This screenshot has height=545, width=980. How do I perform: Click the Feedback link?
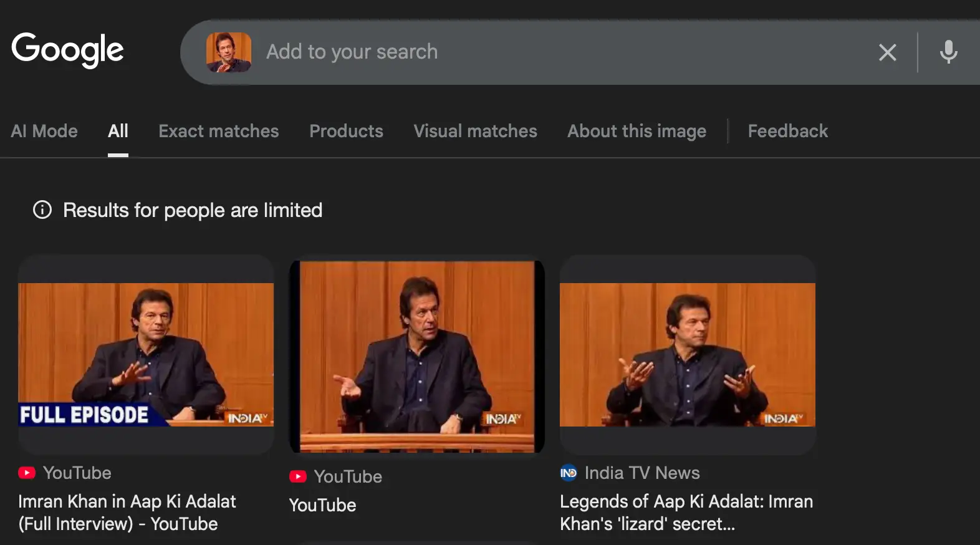pyautogui.click(x=787, y=131)
